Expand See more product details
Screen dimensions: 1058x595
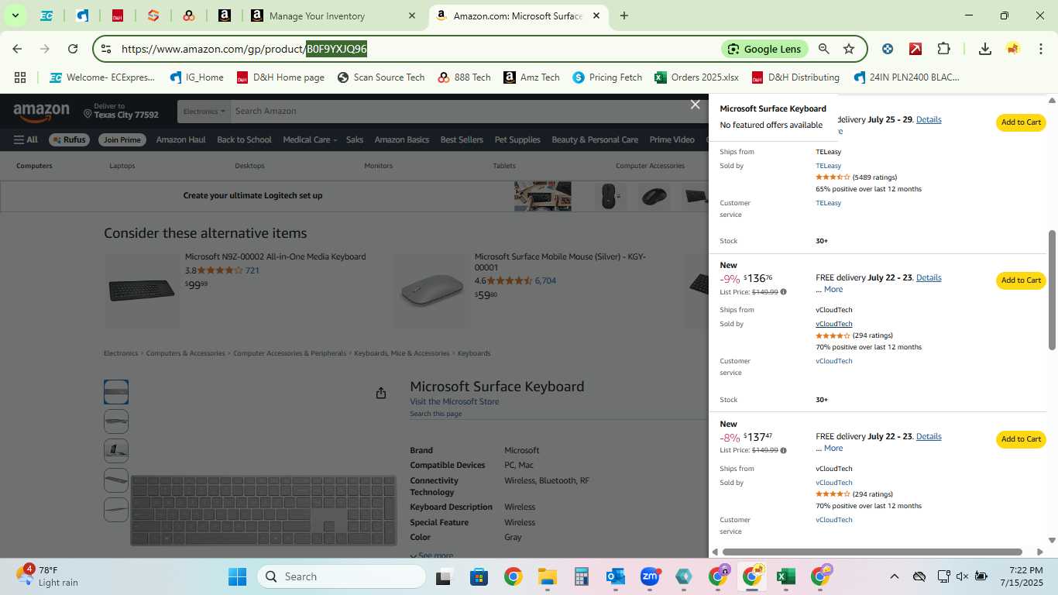(431, 555)
